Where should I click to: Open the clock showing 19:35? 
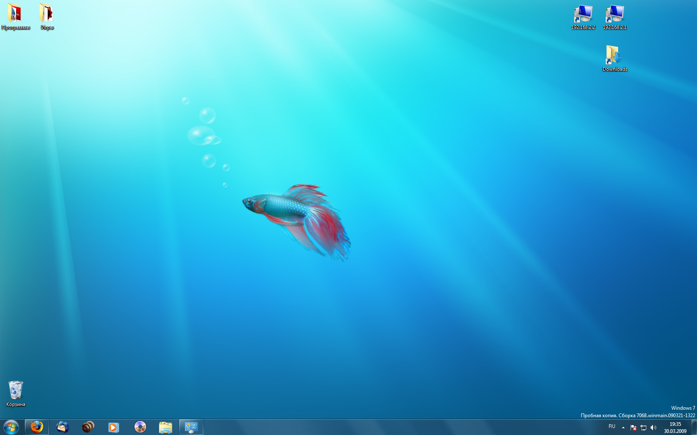675,428
